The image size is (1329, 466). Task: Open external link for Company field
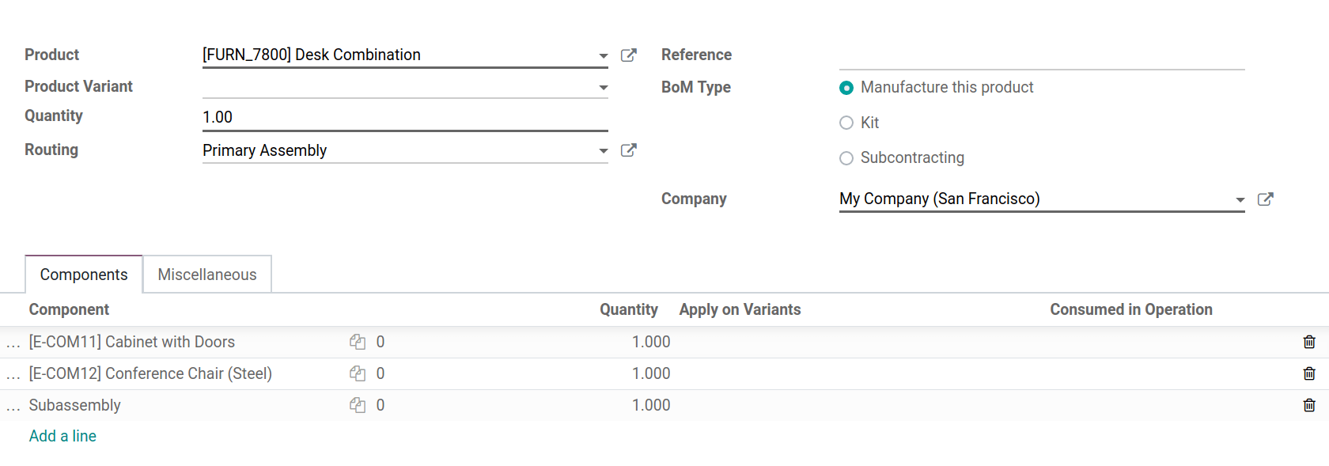(1265, 199)
